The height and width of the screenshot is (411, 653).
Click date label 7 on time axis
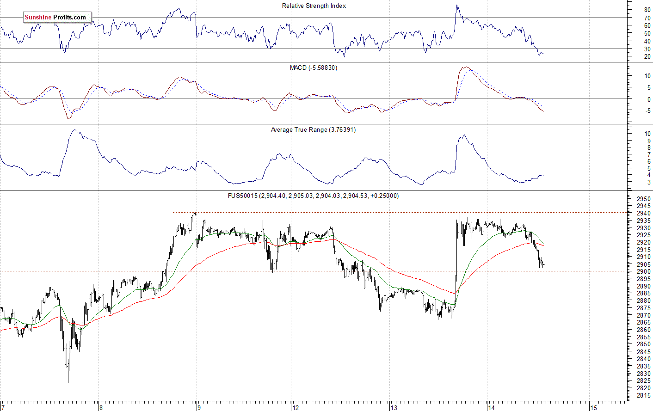coord(3,407)
